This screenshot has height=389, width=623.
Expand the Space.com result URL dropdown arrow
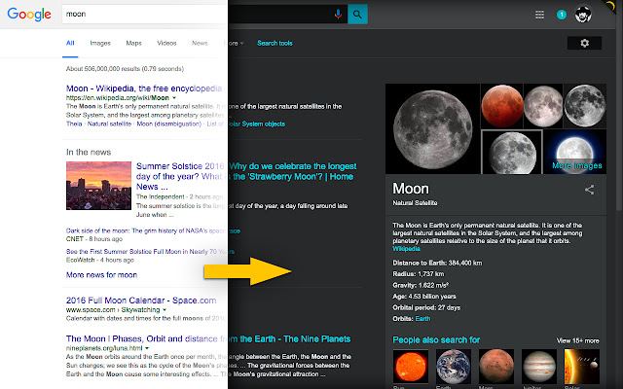tap(164, 306)
